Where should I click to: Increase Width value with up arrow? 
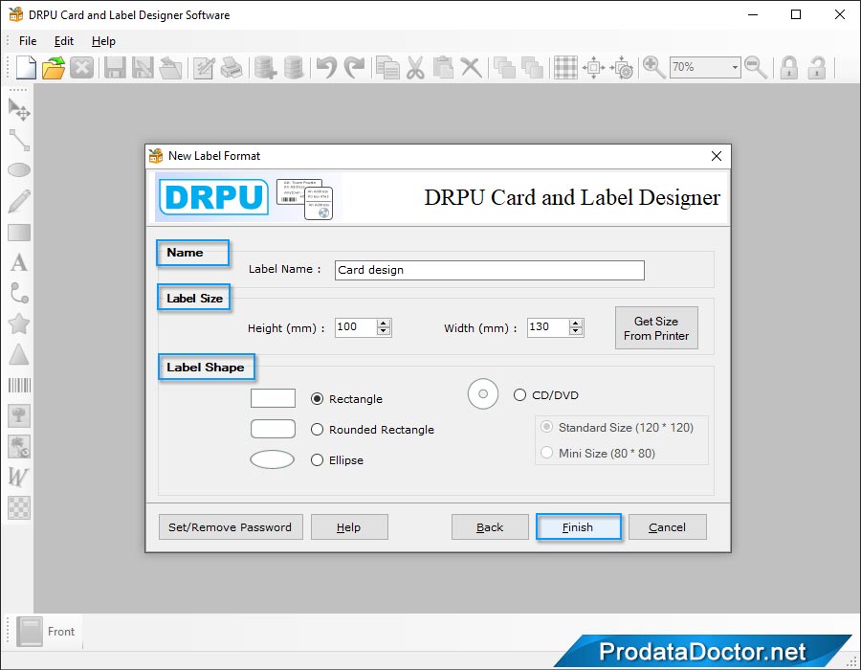(576, 323)
